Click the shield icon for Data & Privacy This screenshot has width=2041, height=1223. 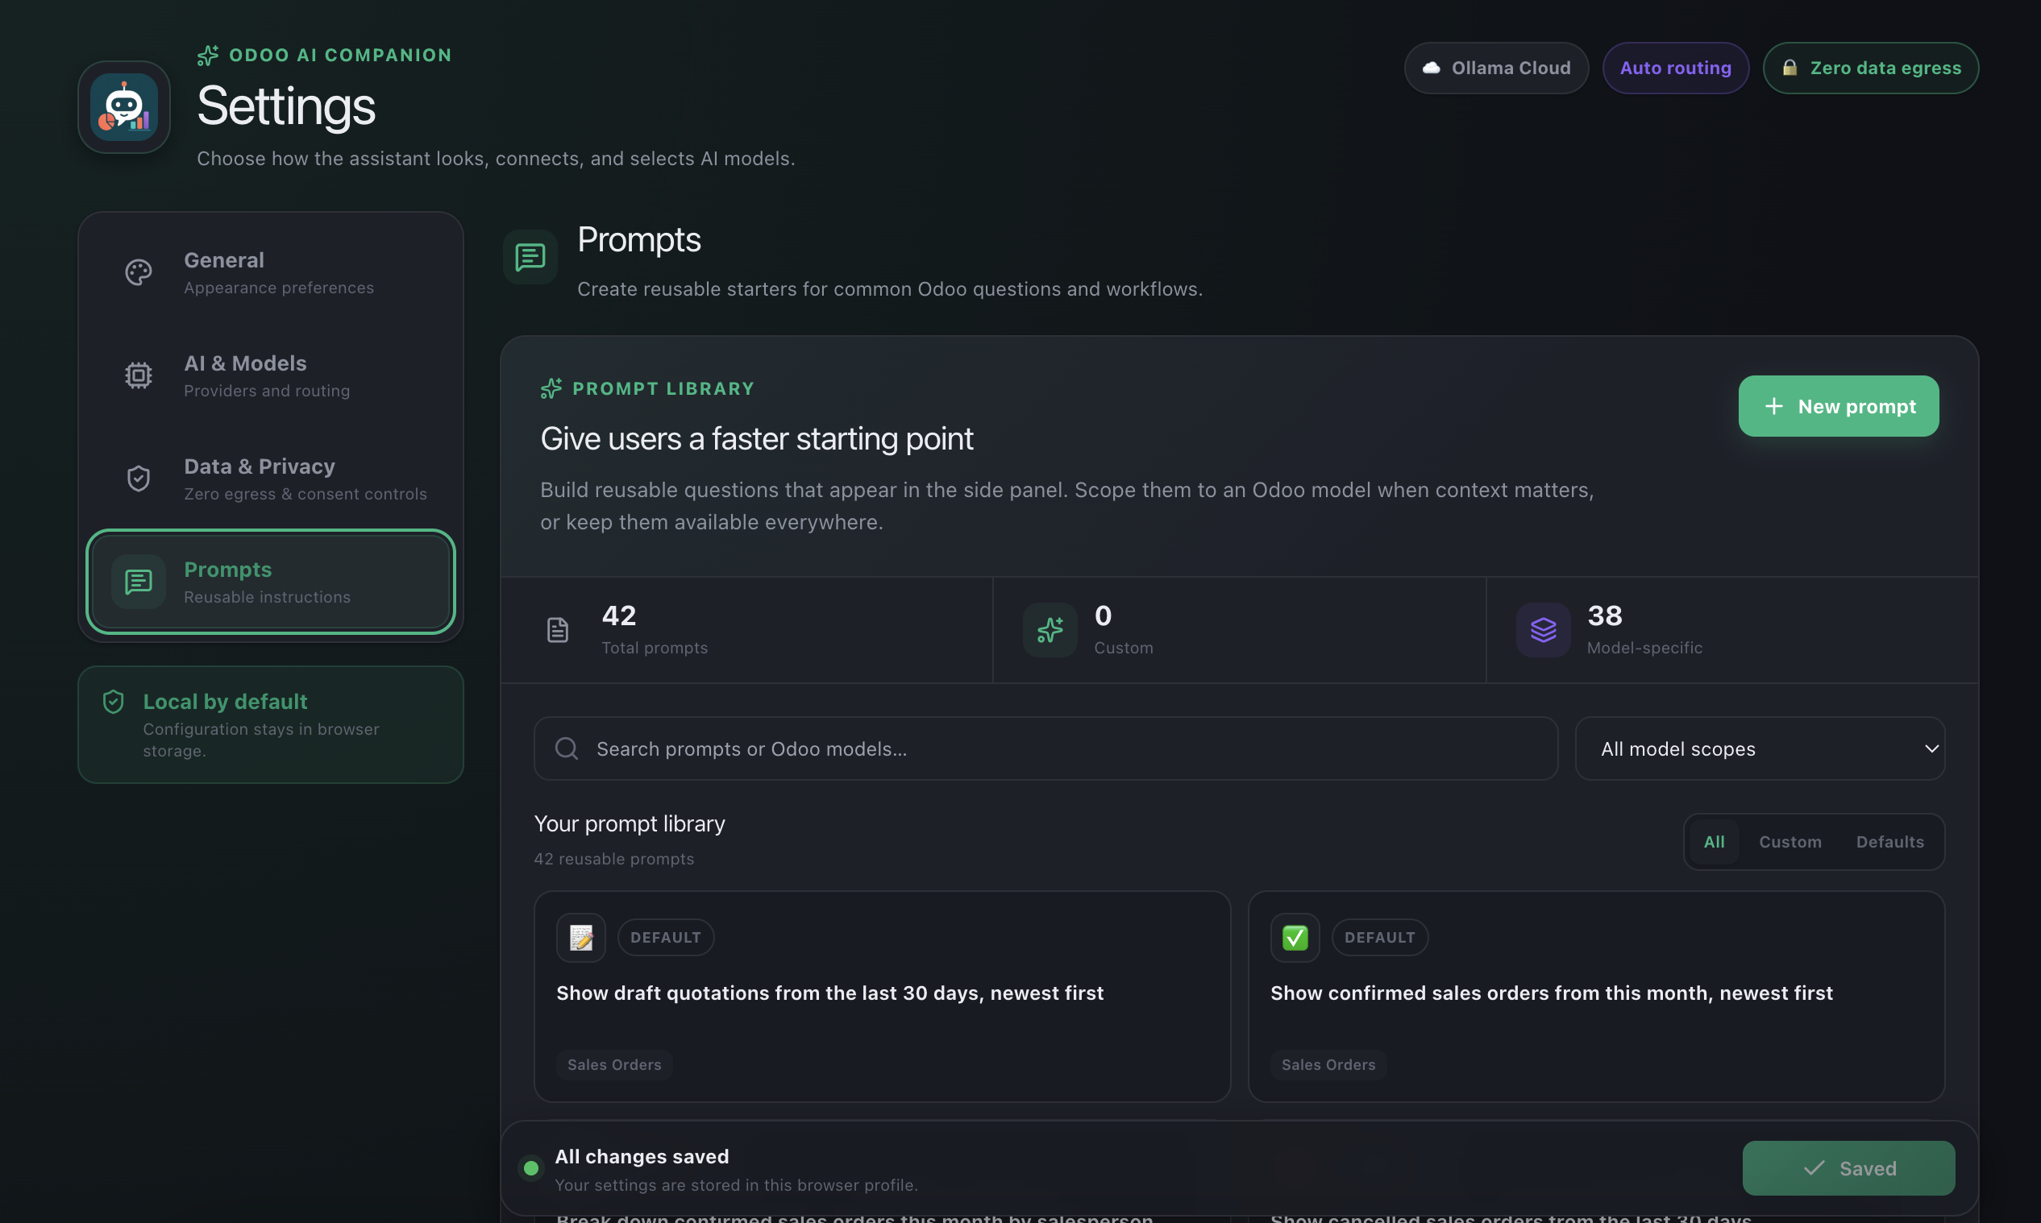139,479
